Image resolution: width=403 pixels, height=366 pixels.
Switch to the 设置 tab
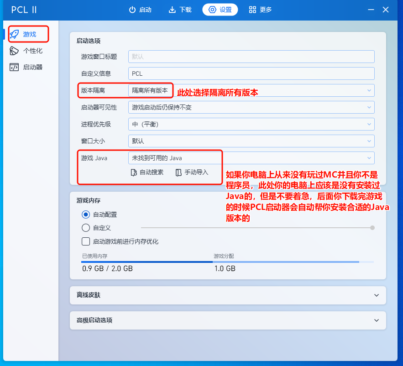220,10
